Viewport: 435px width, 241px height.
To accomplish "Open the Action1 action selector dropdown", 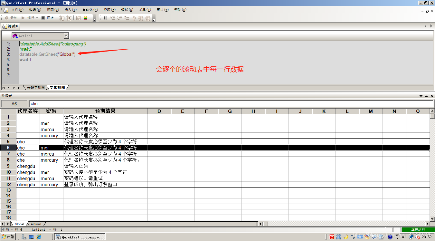I will 66,36.
